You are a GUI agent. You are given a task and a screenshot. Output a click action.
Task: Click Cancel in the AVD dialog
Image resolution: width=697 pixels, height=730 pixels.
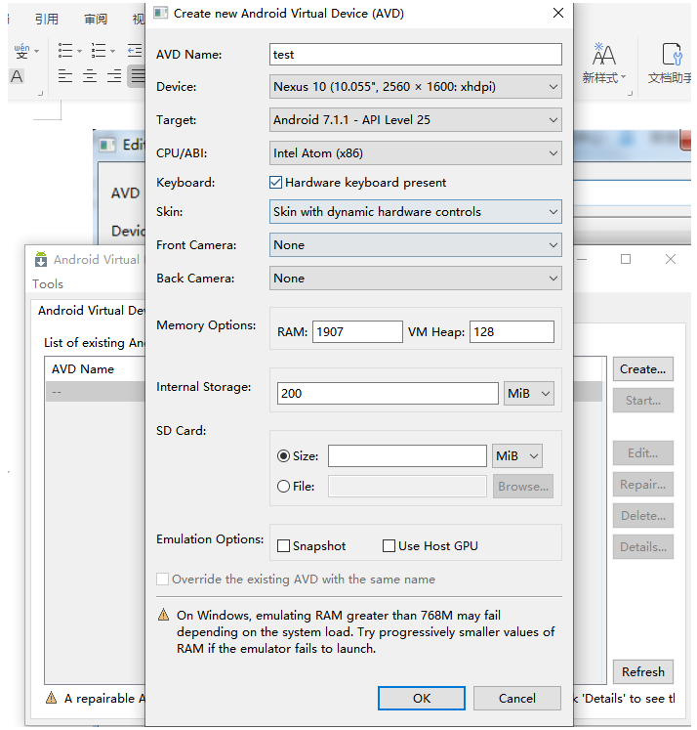pos(517,698)
